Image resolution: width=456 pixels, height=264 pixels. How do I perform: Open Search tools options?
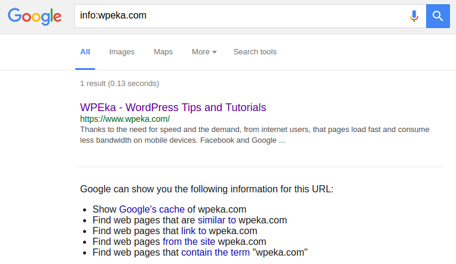(x=255, y=52)
